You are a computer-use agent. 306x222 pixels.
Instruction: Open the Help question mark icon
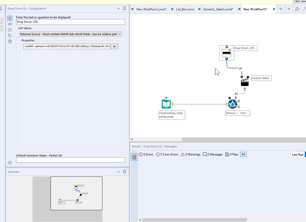(10, 41)
